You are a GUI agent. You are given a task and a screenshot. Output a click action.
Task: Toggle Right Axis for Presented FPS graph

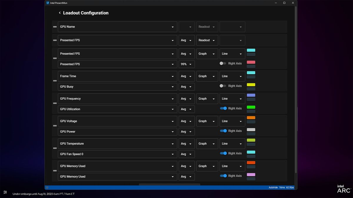point(223,63)
